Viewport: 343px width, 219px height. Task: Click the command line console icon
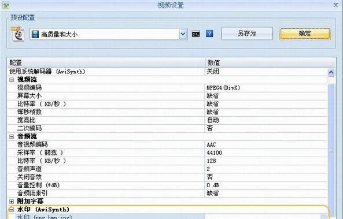[196, 34]
